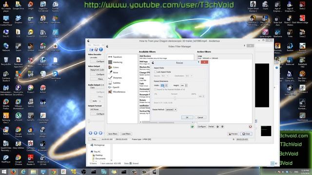Open uTorrent desktop shortcut

coord(19,117)
